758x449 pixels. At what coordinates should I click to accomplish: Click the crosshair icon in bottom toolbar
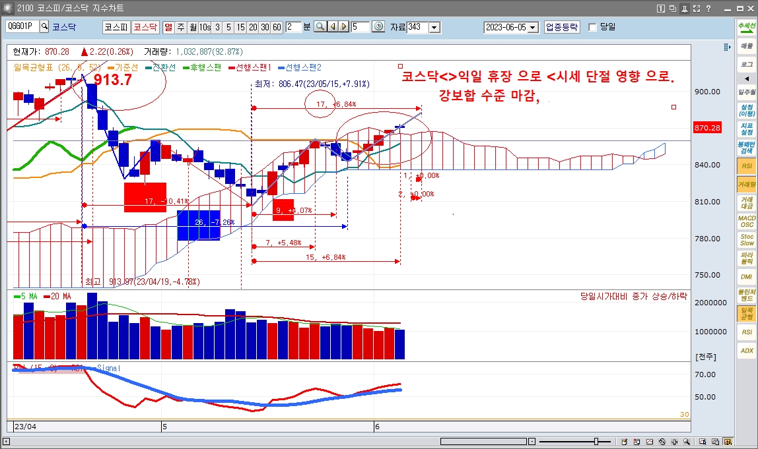[x=674, y=442]
